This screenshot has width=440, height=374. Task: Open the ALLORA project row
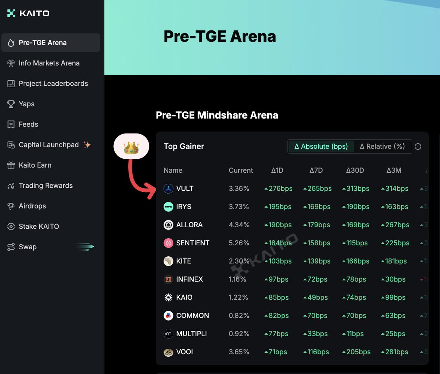point(189,225)
